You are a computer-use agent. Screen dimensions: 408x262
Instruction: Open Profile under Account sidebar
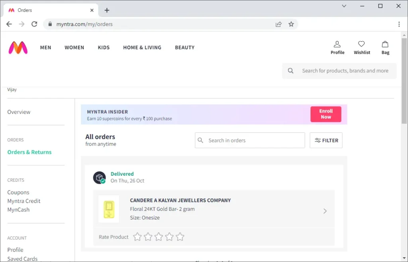point(16,250)
